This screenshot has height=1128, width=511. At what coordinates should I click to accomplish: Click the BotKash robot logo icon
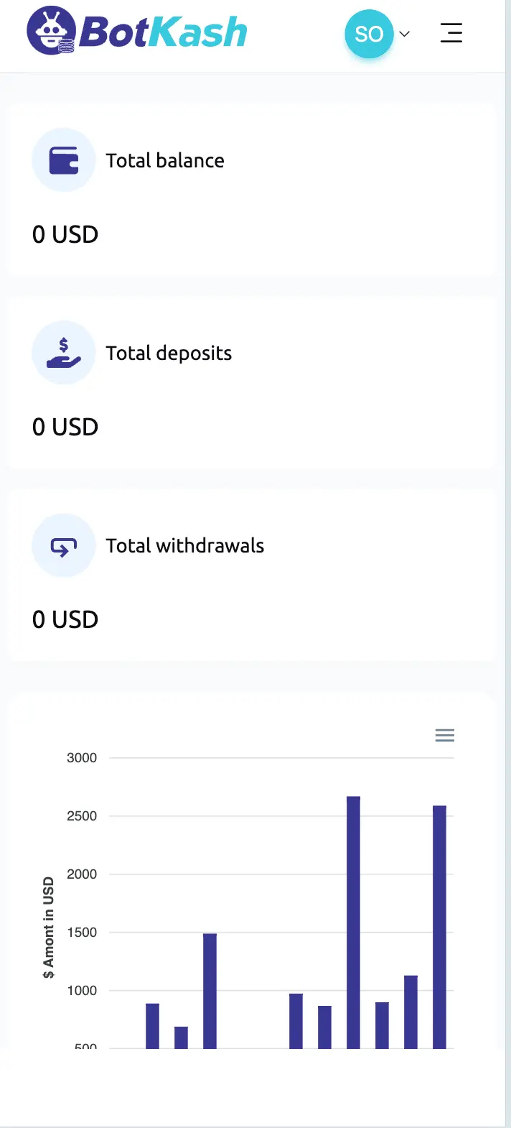point(51,31)
